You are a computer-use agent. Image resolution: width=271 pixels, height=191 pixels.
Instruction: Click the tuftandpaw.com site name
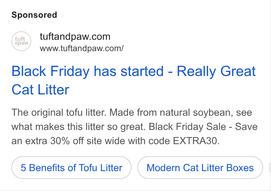[75, 37]
